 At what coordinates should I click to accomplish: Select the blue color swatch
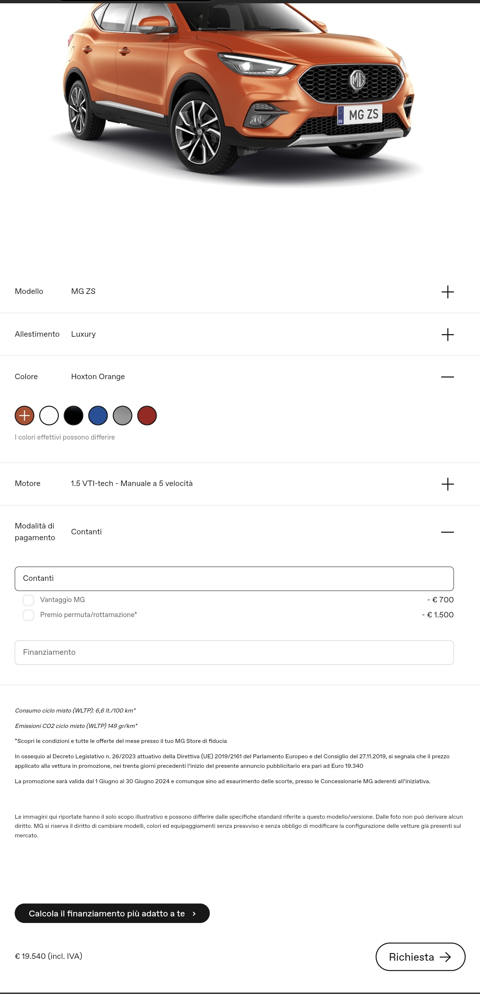tap(98, 416)
